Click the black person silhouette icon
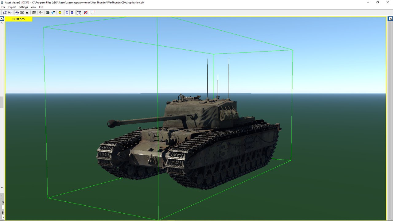This screenshot has height=221, width=393. pyautogui.click(x=27, y=13)
